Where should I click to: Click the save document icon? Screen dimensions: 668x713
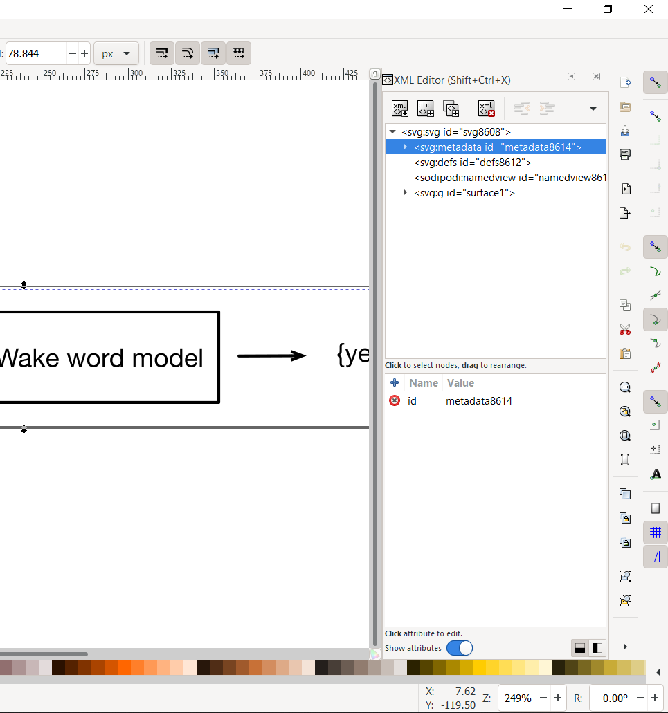coord(625,131)
